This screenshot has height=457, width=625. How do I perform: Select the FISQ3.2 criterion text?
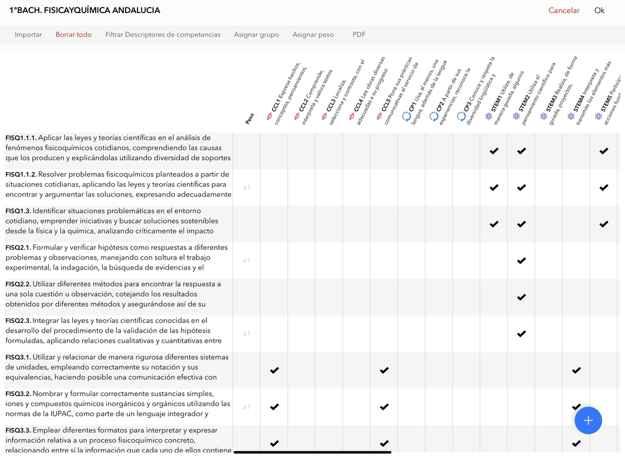(x=118, y=404)
